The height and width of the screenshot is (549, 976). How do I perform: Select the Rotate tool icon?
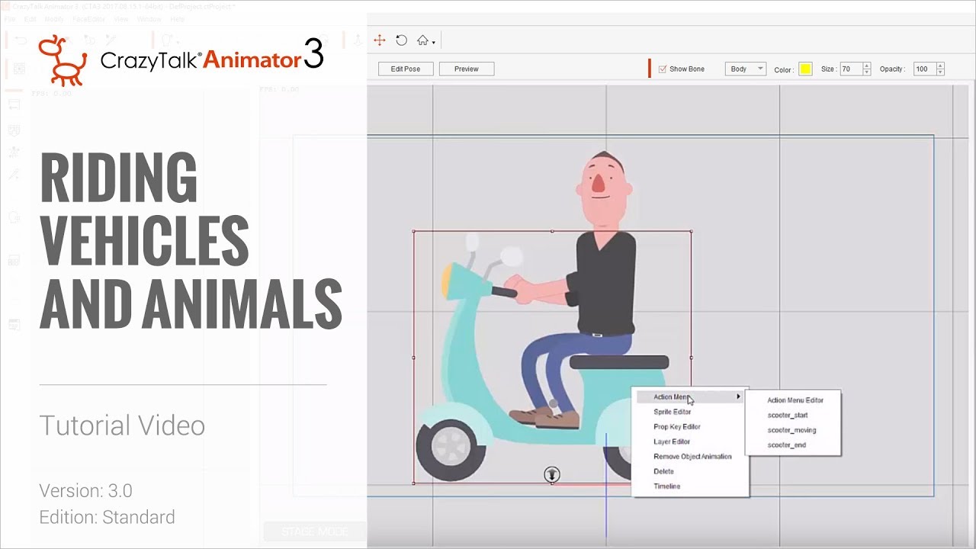pos(401,40)
